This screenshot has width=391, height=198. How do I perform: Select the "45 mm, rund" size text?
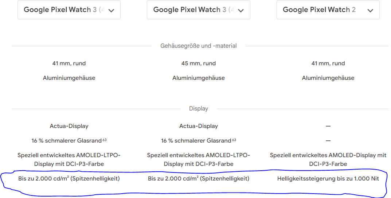tap(199, 63)
